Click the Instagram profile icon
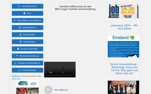Screen dimensions: 151x94 [48, 90]
